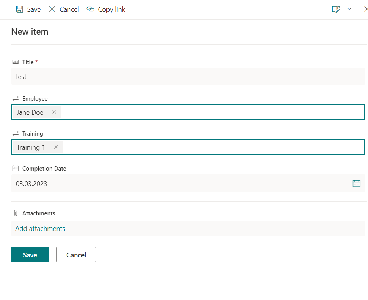Viewport: 368px width, 300px height.
Task: Click the New item heading
Action: tap(30, 32)
